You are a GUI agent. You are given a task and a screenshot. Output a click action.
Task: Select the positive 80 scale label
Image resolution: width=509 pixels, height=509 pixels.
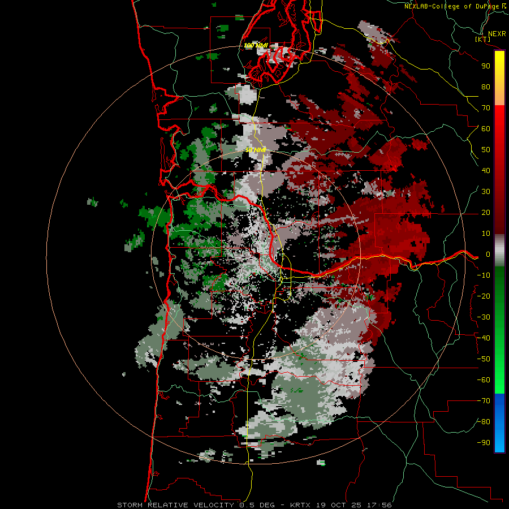tap(486, 87)
